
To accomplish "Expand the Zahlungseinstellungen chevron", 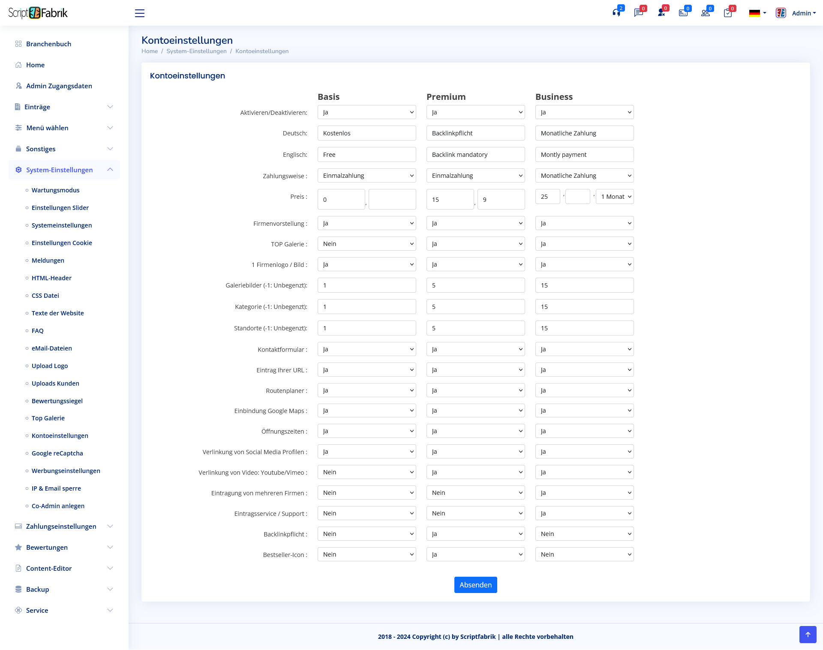I will (x=110, y=526).
